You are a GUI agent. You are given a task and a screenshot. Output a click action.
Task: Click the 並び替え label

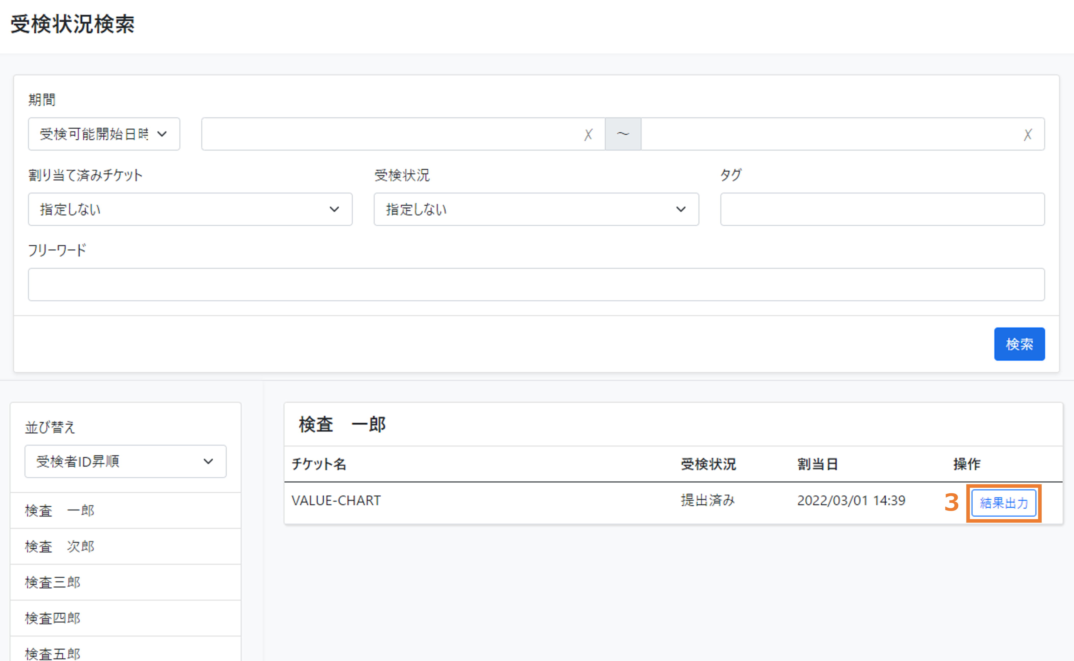click(50, 427)
